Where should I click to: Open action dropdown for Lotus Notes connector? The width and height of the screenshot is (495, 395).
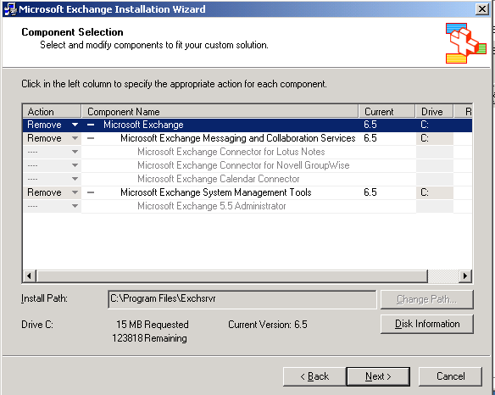(x=75, y=152)
